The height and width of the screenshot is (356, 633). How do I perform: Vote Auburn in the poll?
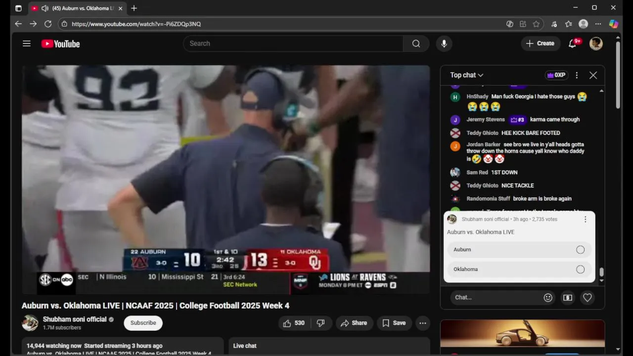point(519,250)
